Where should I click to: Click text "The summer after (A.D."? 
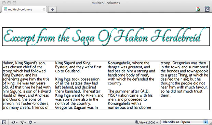coord(129,92)
